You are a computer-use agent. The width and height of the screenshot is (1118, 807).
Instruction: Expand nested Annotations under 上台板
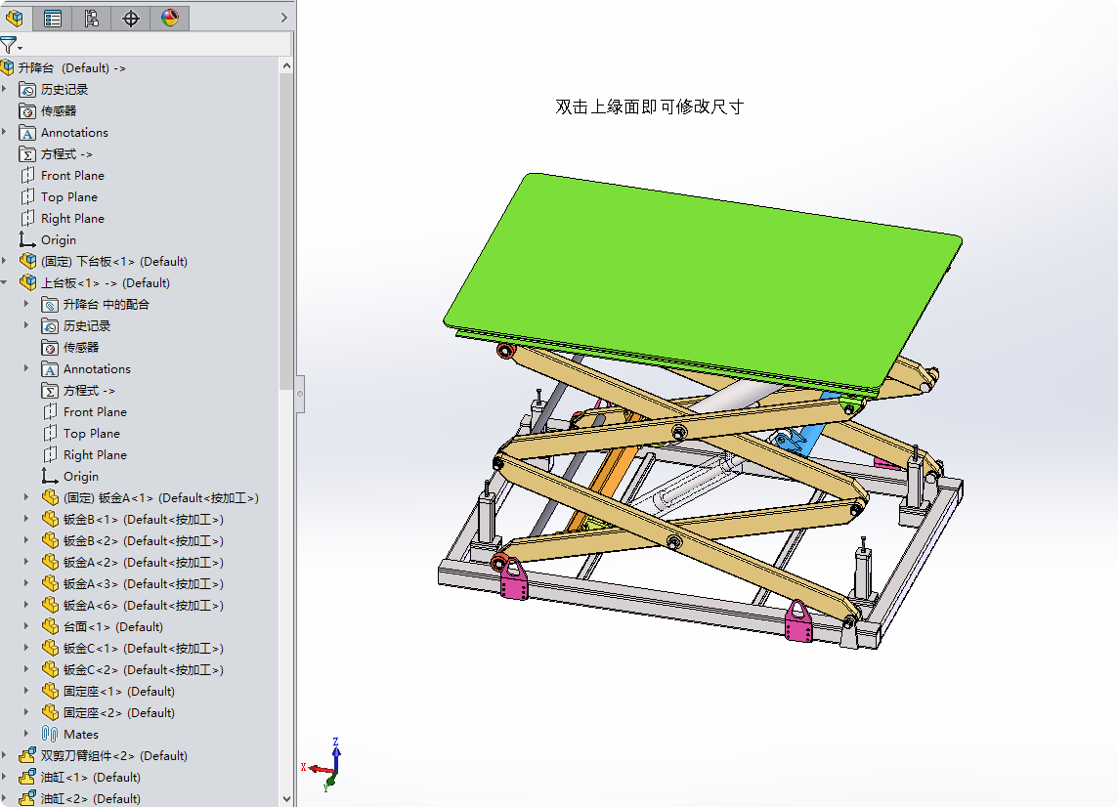tap(26, 368)
